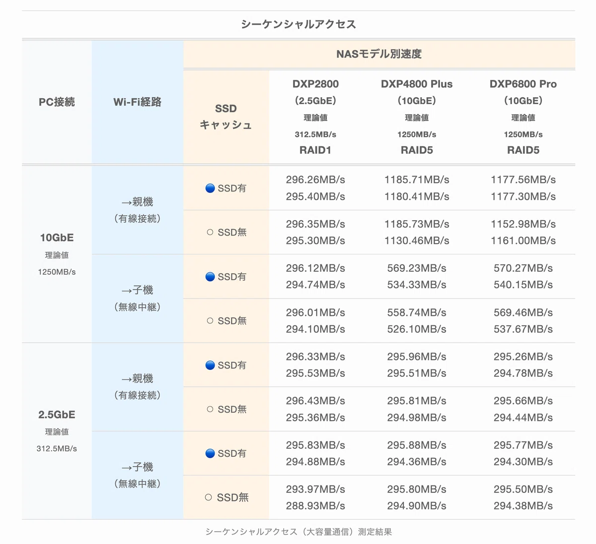Click the blue dot in the 295.83MB/s row
The width and height of the screenshot is (596, 544).
[x=210, y=453]
